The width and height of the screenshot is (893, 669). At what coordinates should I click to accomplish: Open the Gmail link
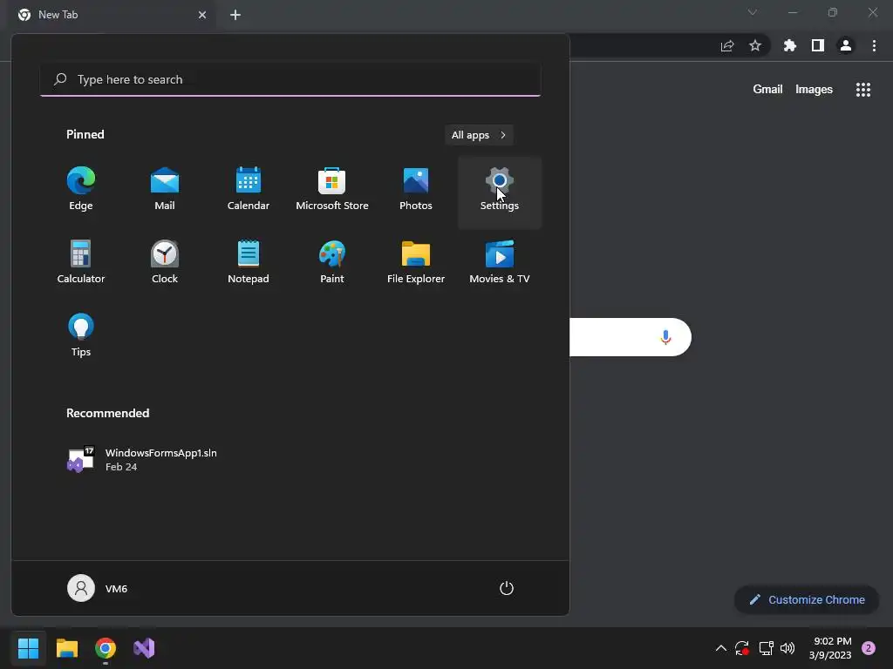[767, 90]
